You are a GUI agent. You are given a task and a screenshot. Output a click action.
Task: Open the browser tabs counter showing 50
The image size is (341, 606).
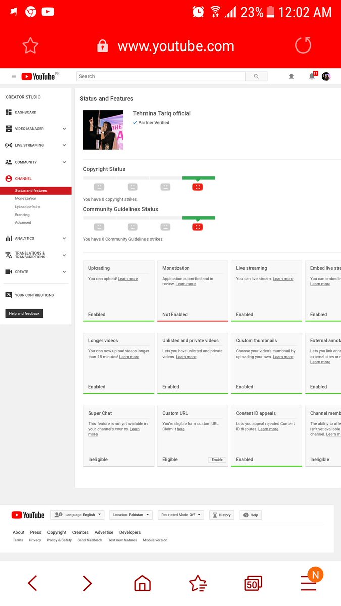253,583
